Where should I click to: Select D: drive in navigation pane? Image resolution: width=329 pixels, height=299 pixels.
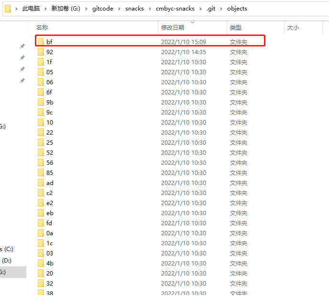6,261
